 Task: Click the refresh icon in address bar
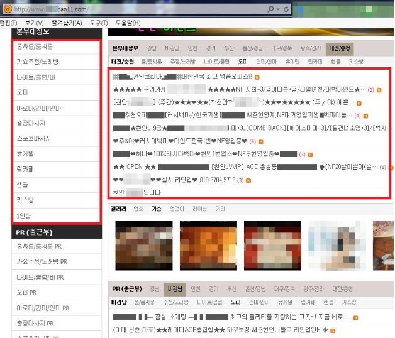point(287,9)
